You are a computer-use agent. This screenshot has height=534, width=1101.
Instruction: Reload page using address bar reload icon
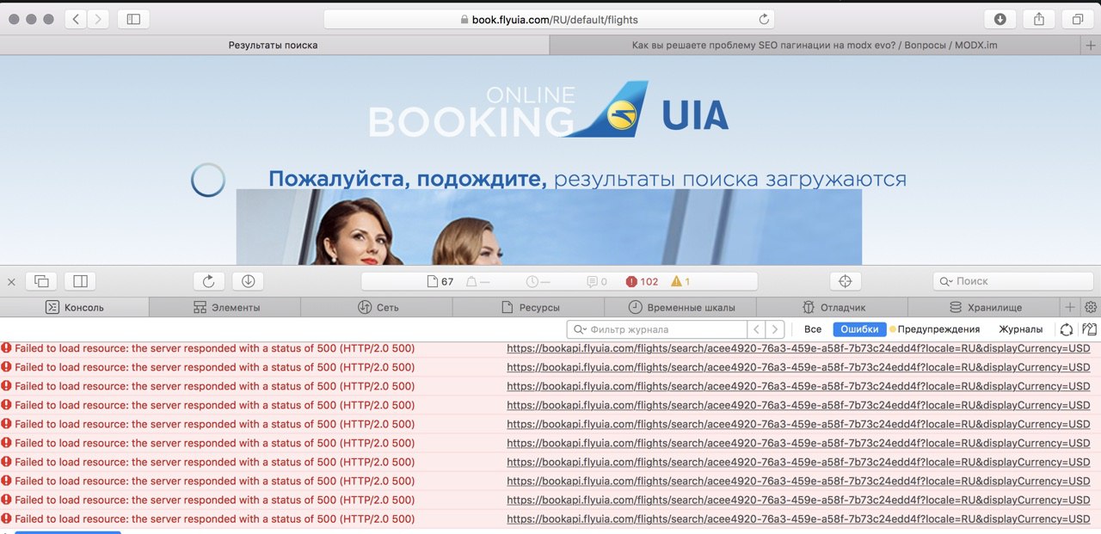coord(764,19)
